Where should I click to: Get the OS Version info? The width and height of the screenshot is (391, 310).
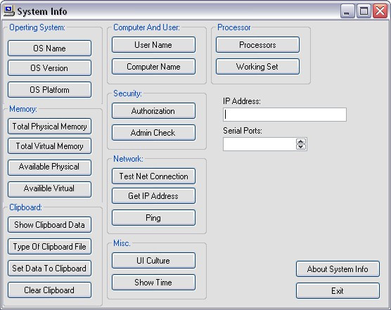tap(49, 67)
